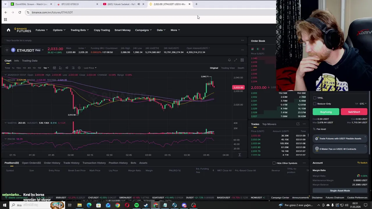
Task: Open Spotify from the taskbar
Action: (137, 205)
